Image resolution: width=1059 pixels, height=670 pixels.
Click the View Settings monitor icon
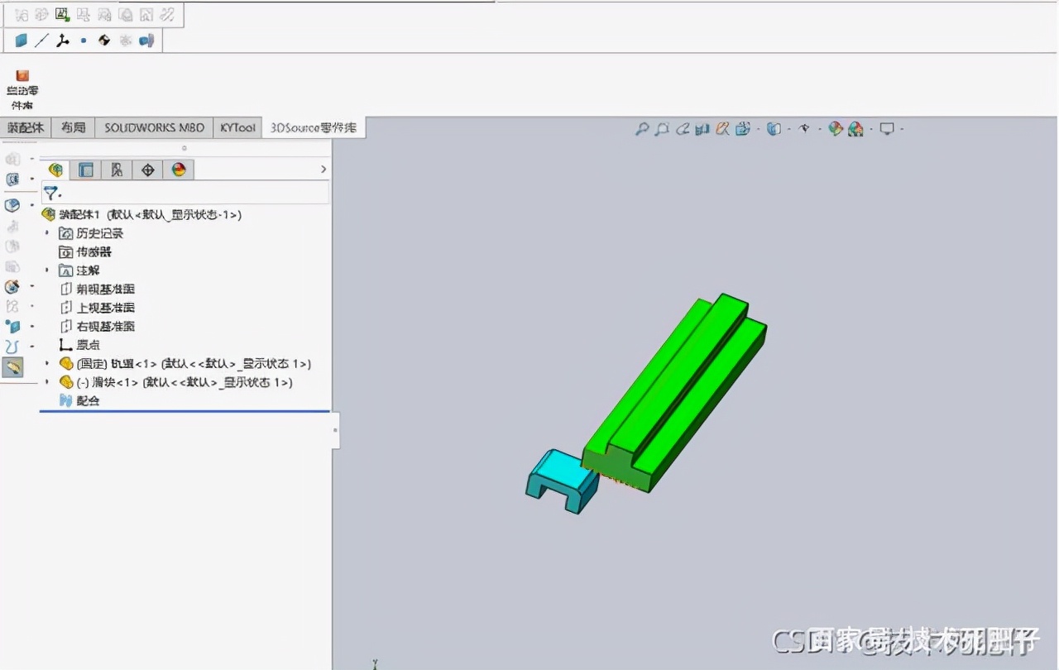(x=887, y=129)
